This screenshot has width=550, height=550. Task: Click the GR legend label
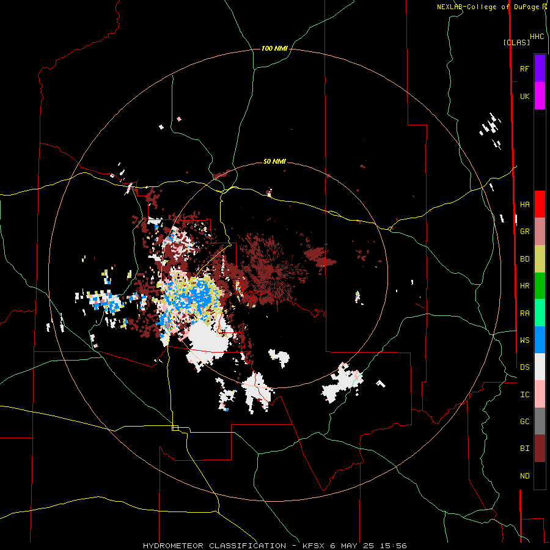(x=524, y=232)
